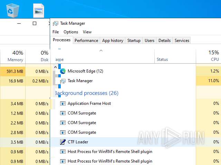The width and height of the screenshot is (221, 165).
Task: Click the Microsoft Edge process icon
Action: point(63,71)
